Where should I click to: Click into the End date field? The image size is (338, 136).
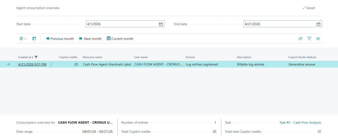[279, 24]
